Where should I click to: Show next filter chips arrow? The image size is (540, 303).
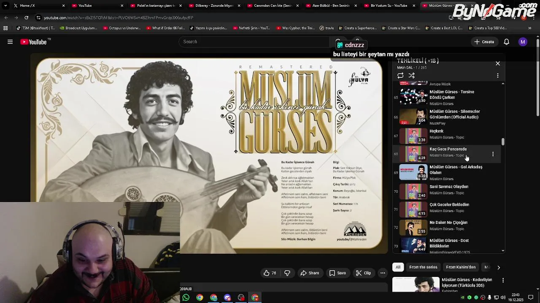pyautogui.click(x=499, y=267)
